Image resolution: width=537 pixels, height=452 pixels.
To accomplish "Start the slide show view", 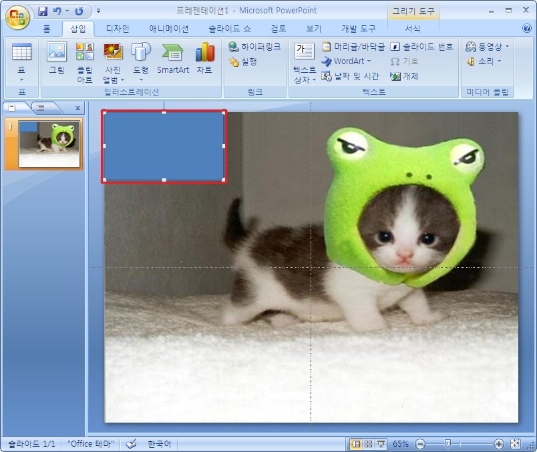I will tap(381, 444).
